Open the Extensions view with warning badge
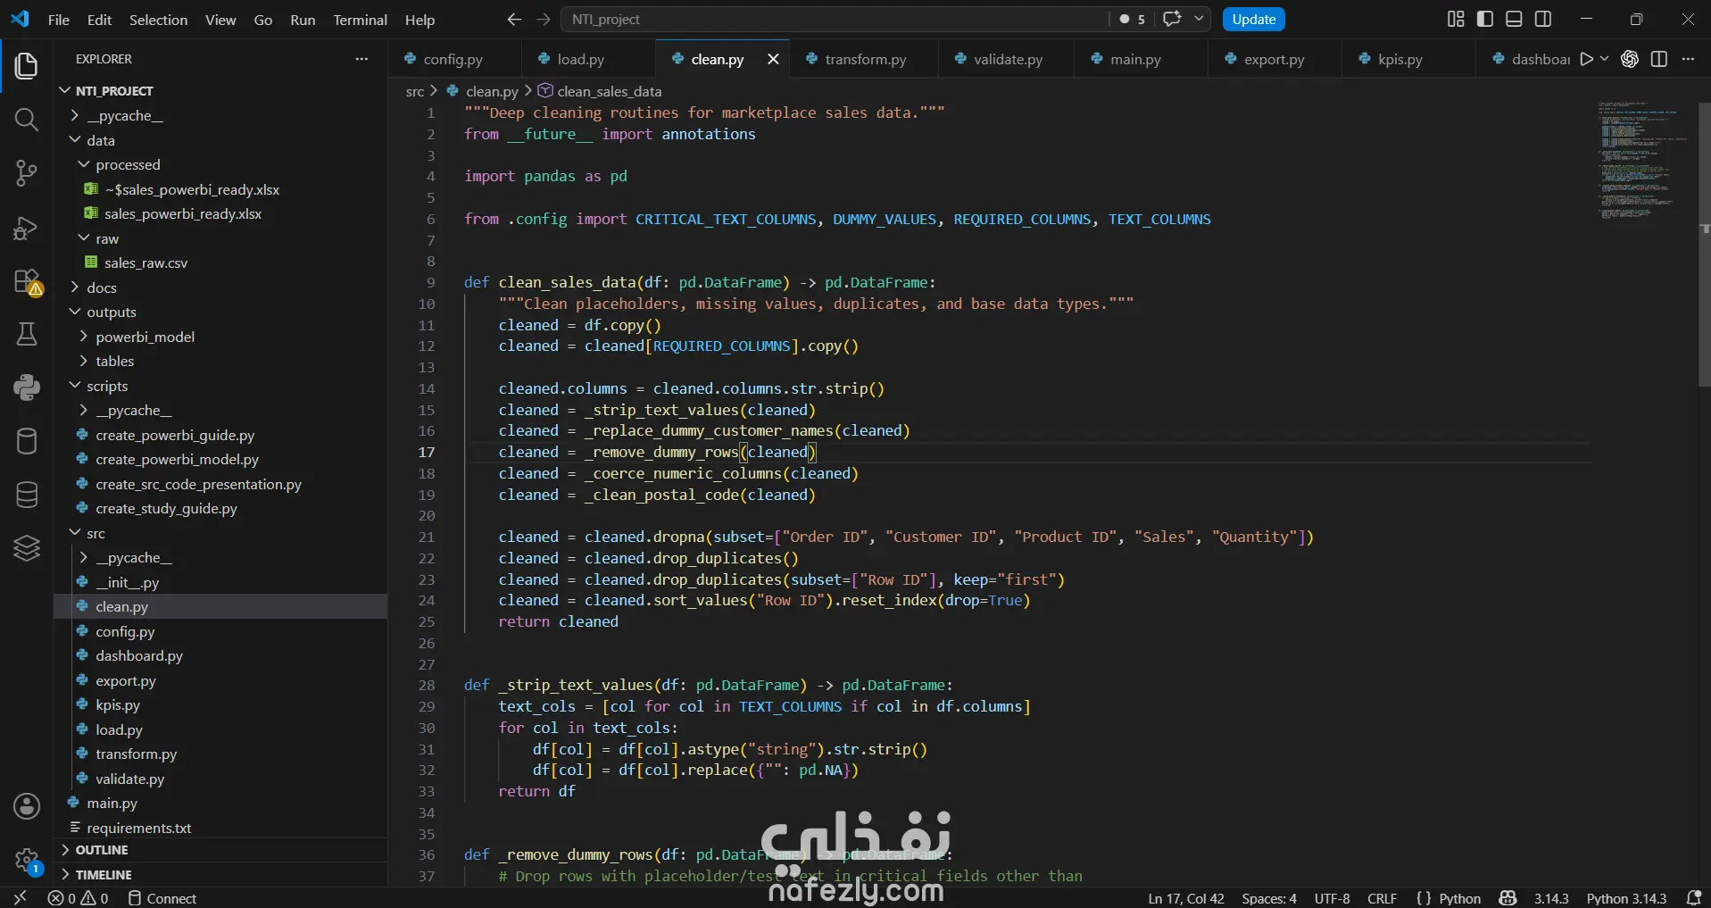The width and height of the screenshot is (1711, 908). point(27,281)
